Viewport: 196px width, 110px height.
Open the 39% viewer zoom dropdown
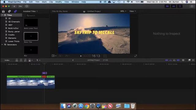pos(123,11)
